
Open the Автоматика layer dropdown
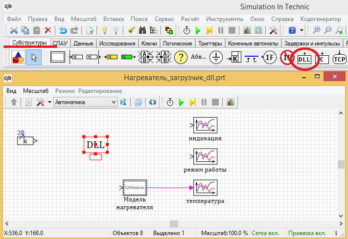tap(86, 102)
